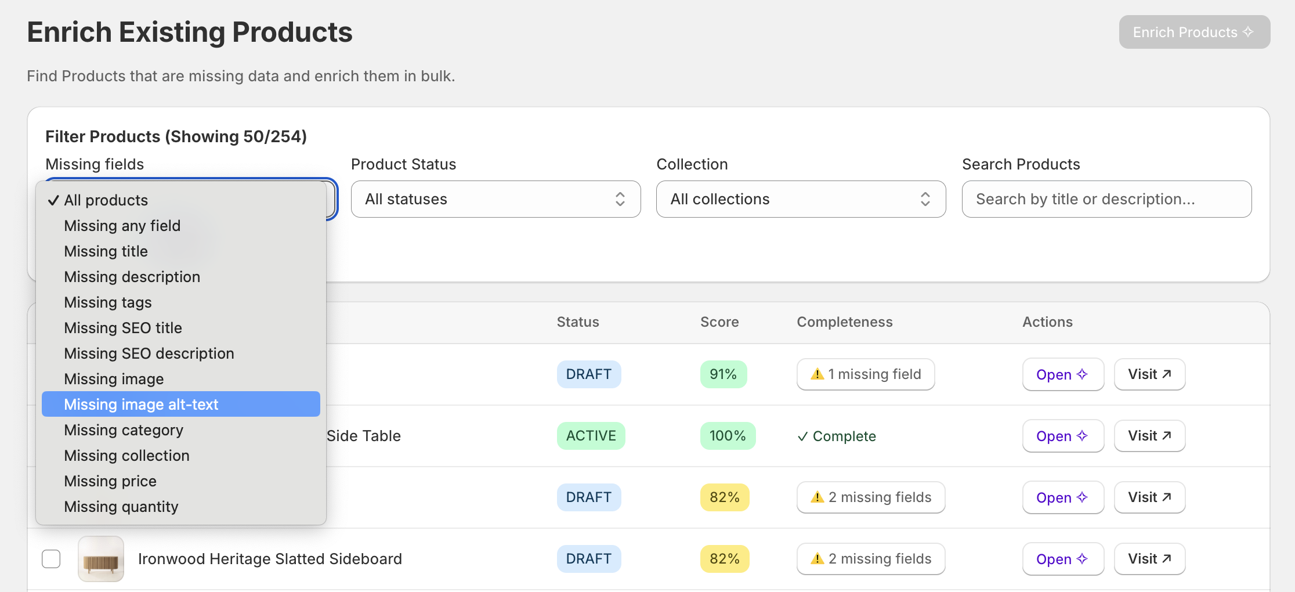
Task: Click the external-link arrow on the top Visit button
Action: (x=1167, y=373)
